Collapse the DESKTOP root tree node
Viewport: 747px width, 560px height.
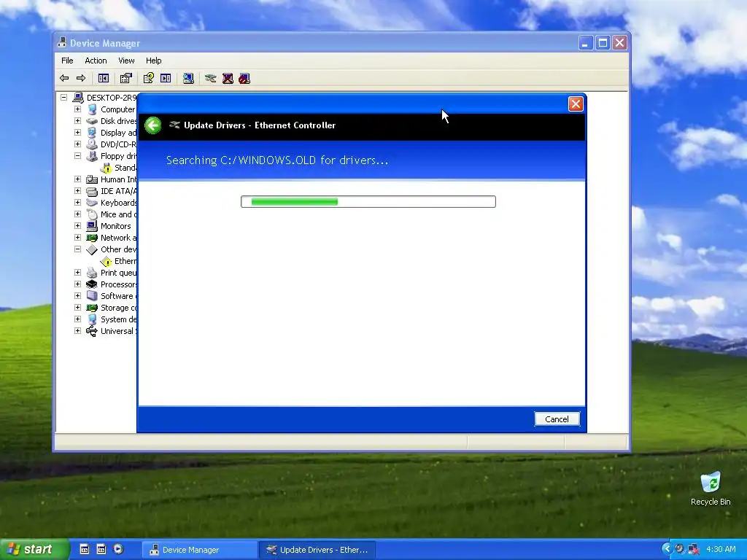(64, 97)
